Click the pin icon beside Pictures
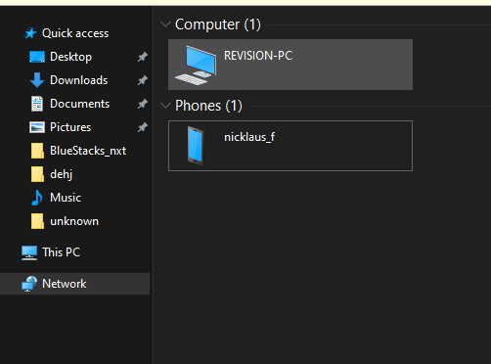The width and height of the screenshot is (491, 364). click(143, 127)
